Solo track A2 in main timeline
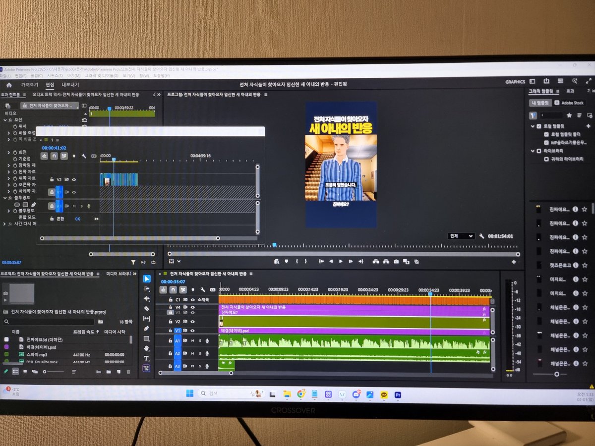595x446 pixels. pyautogui.click(x=199, y=354)
